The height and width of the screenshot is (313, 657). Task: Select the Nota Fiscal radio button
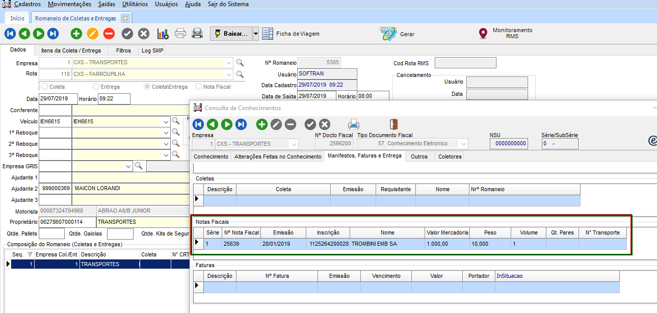199,87
